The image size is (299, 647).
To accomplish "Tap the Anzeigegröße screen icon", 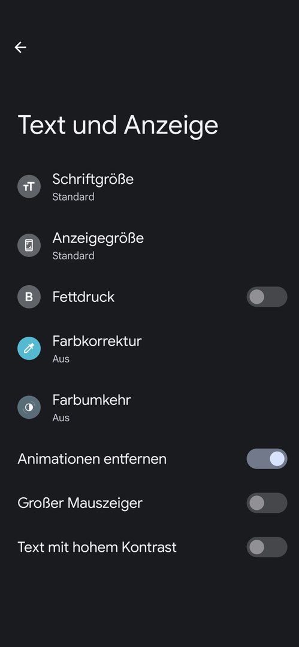I will point(29,246).
